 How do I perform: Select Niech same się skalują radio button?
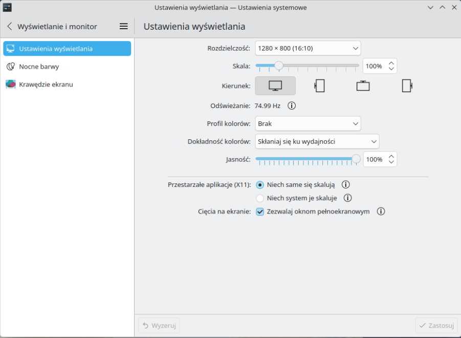click(260, 185)
